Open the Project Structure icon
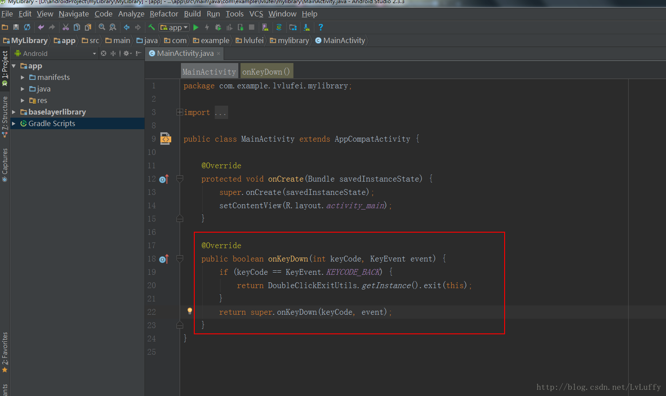Image resolution: width=666 pixels, height=396 pixels. click(293, 27)
